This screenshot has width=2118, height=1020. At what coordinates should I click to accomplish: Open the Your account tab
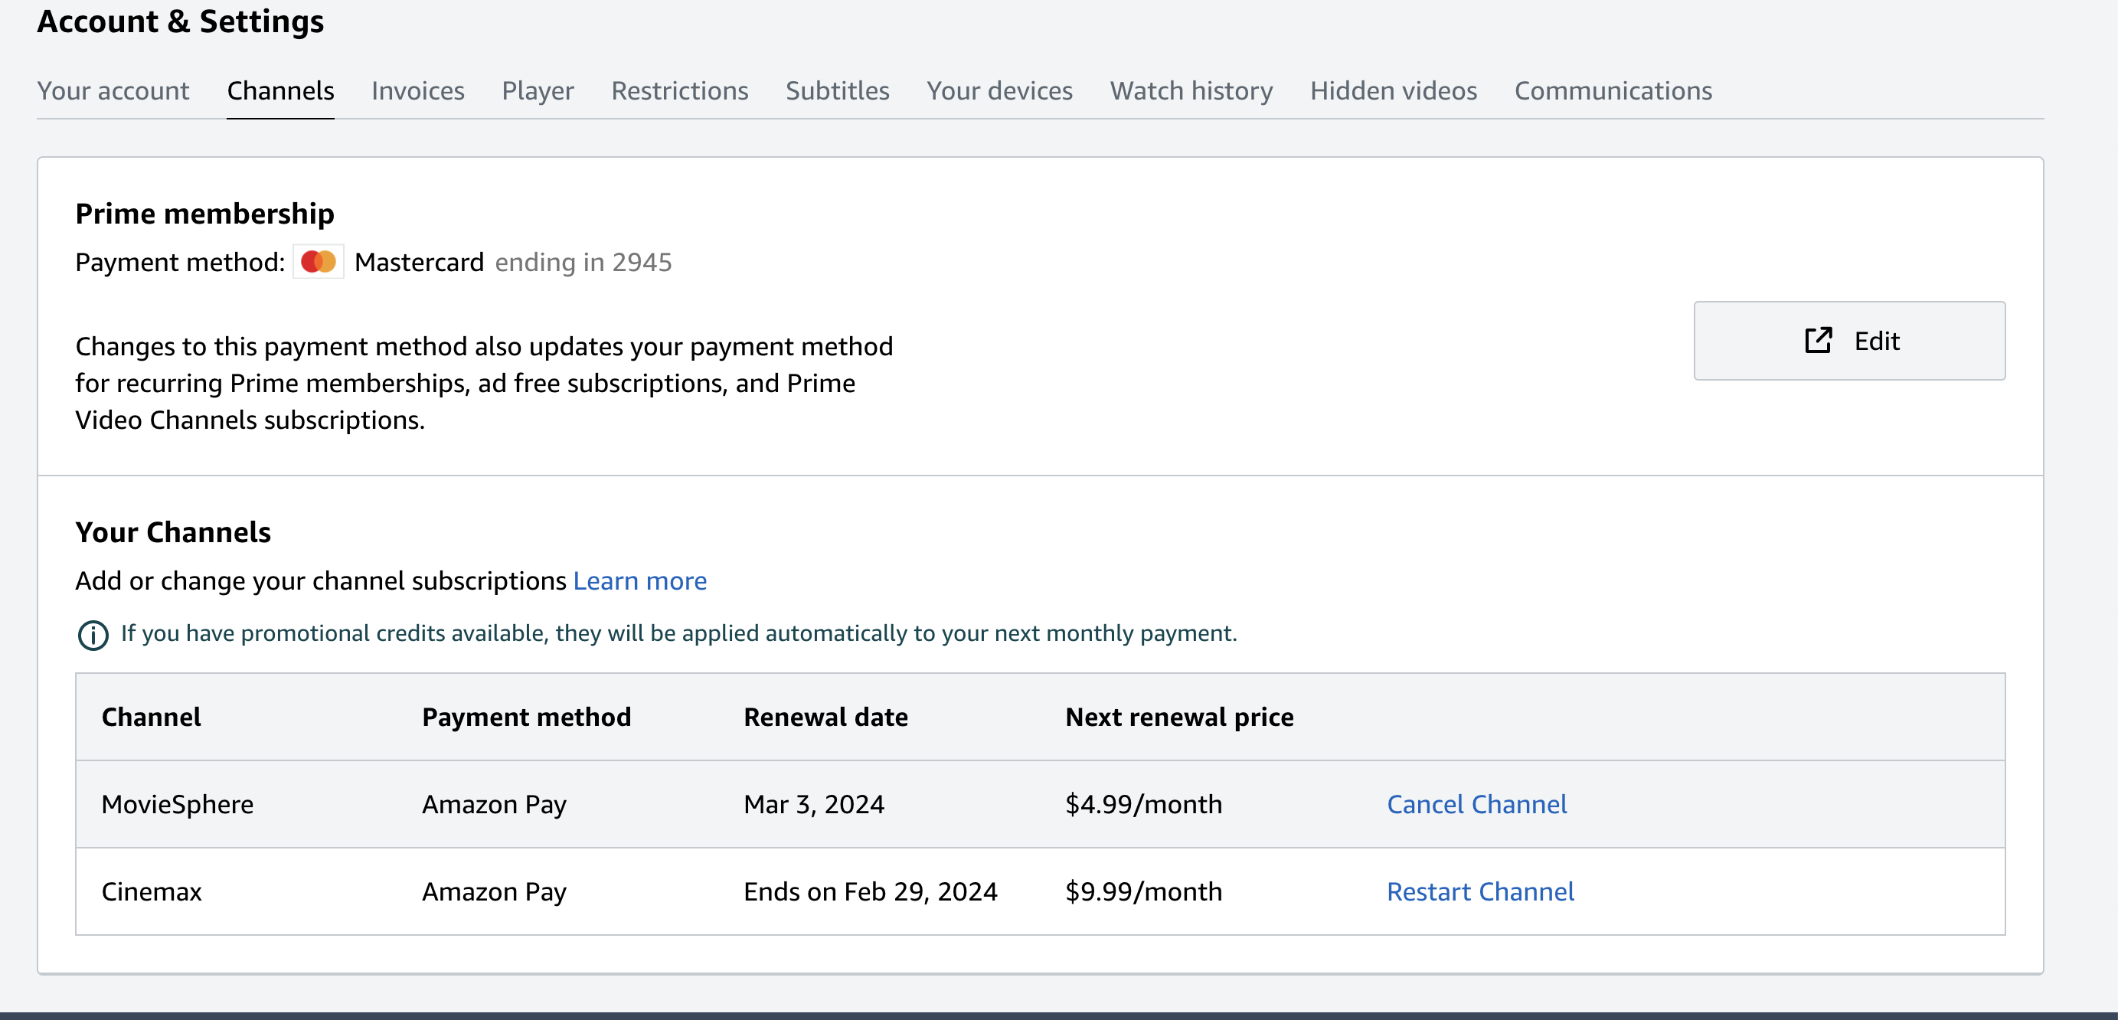tap(113, 90)
